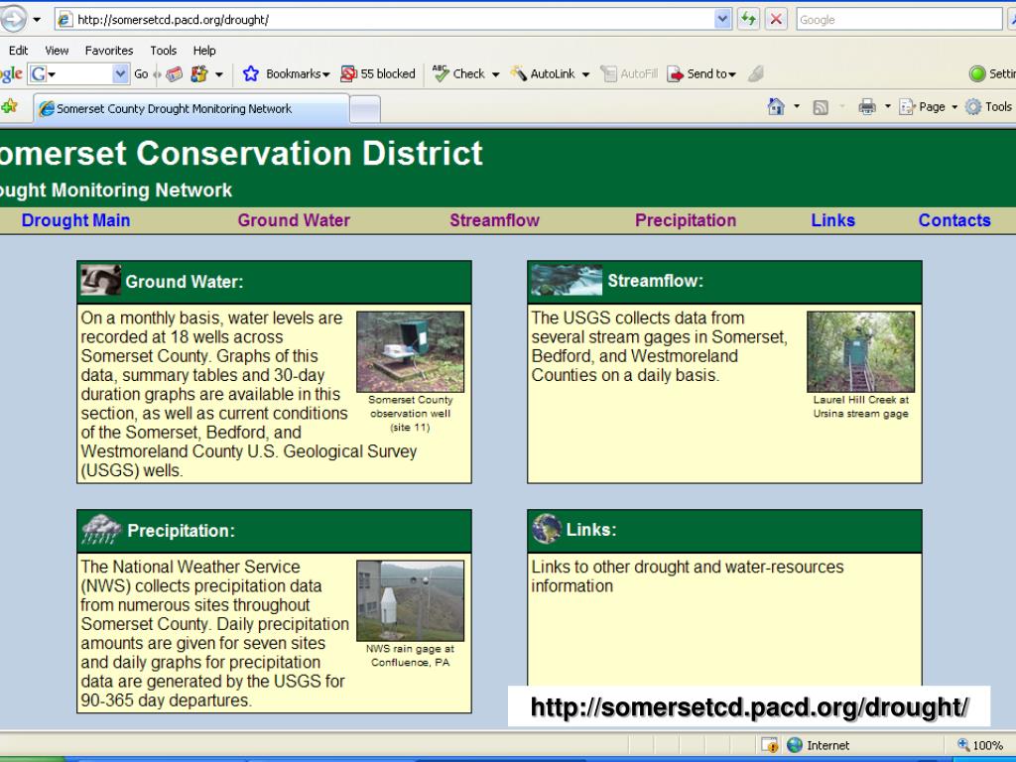This screenshot has width=1016, height=762.
Task: Click the Links globe icon
Action: tap(547, 529)
